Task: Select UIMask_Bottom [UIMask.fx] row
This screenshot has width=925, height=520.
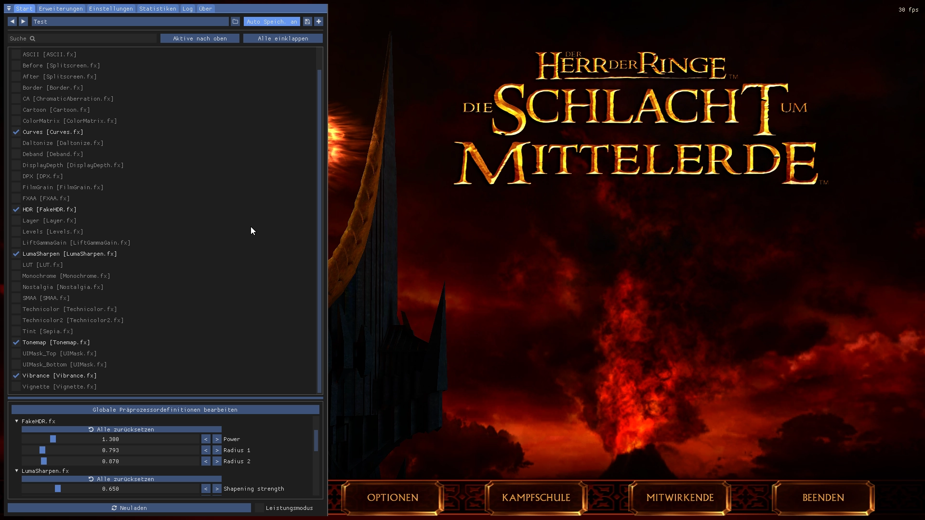Action: pyautogui.click(x=65, y=364)
